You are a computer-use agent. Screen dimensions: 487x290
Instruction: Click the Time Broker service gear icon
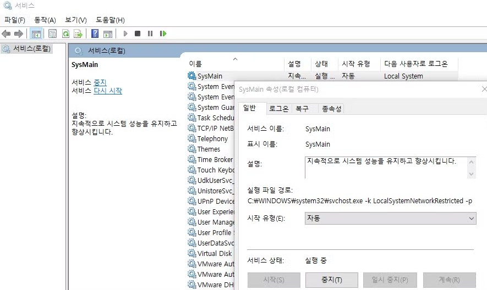(192, 159)
